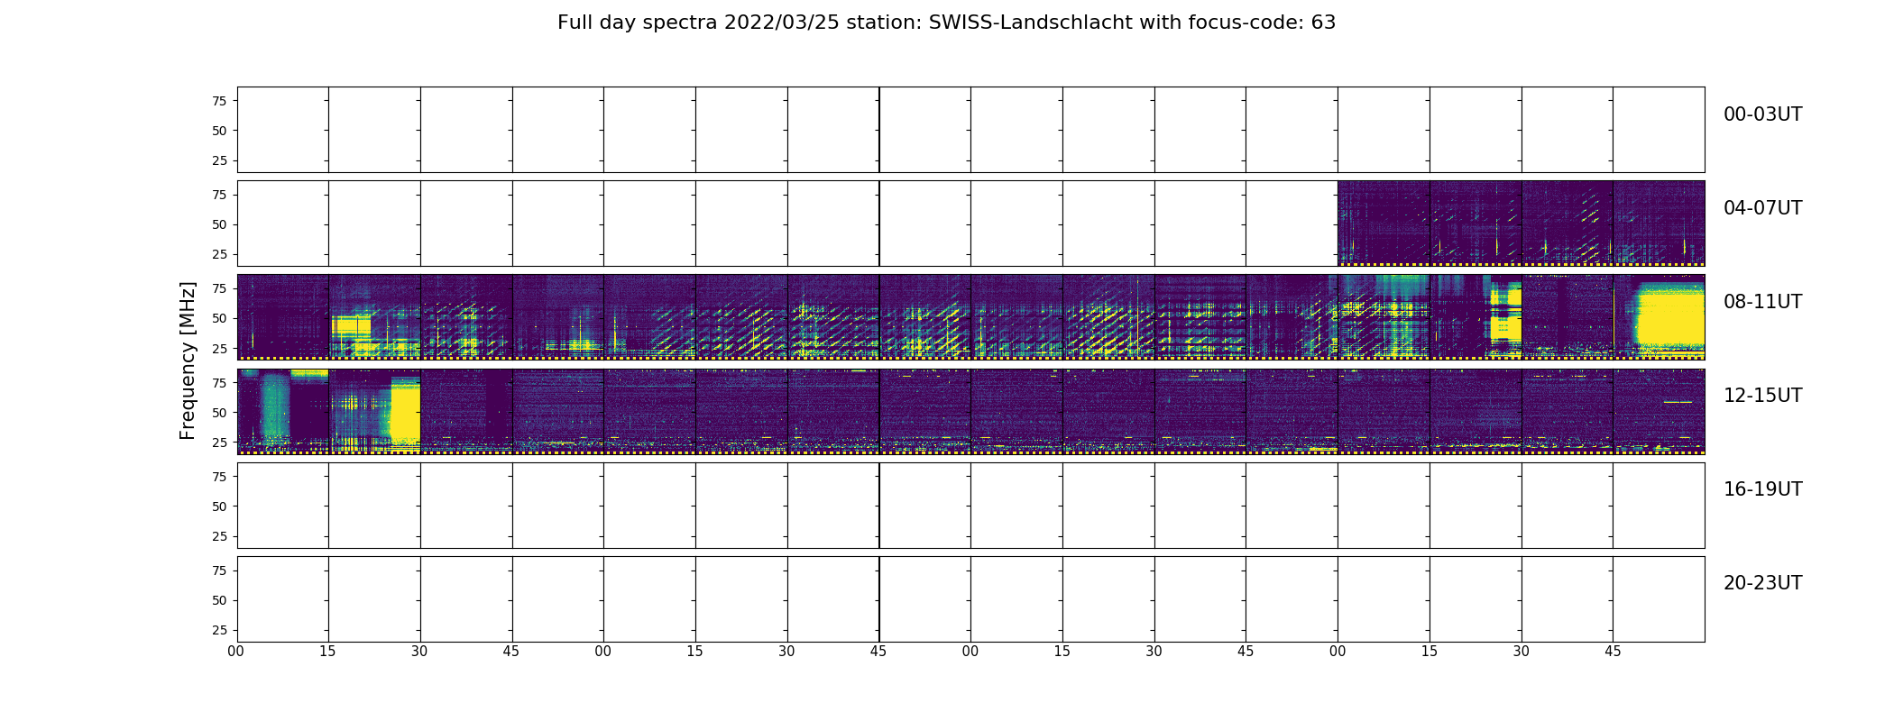Click the 75 tick of the 00-03UT row
The image size is (1894, 721).
(219, 101)
